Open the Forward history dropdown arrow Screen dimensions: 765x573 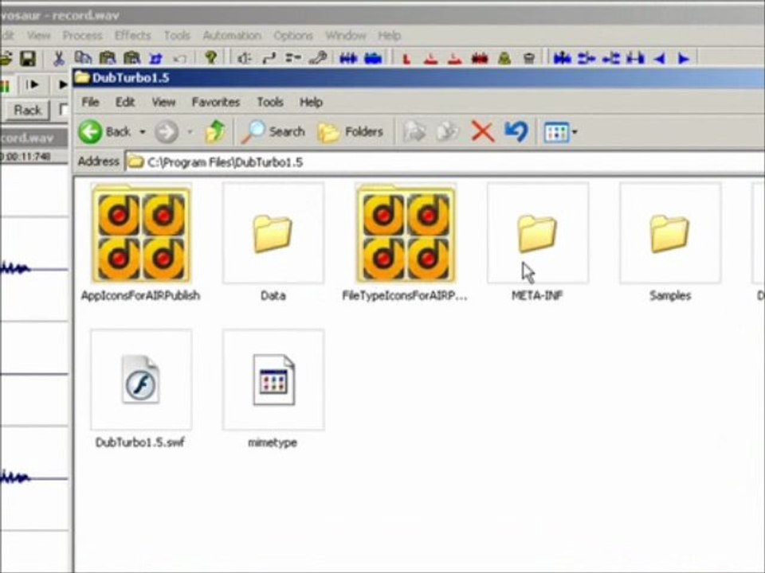pos(190,132)
